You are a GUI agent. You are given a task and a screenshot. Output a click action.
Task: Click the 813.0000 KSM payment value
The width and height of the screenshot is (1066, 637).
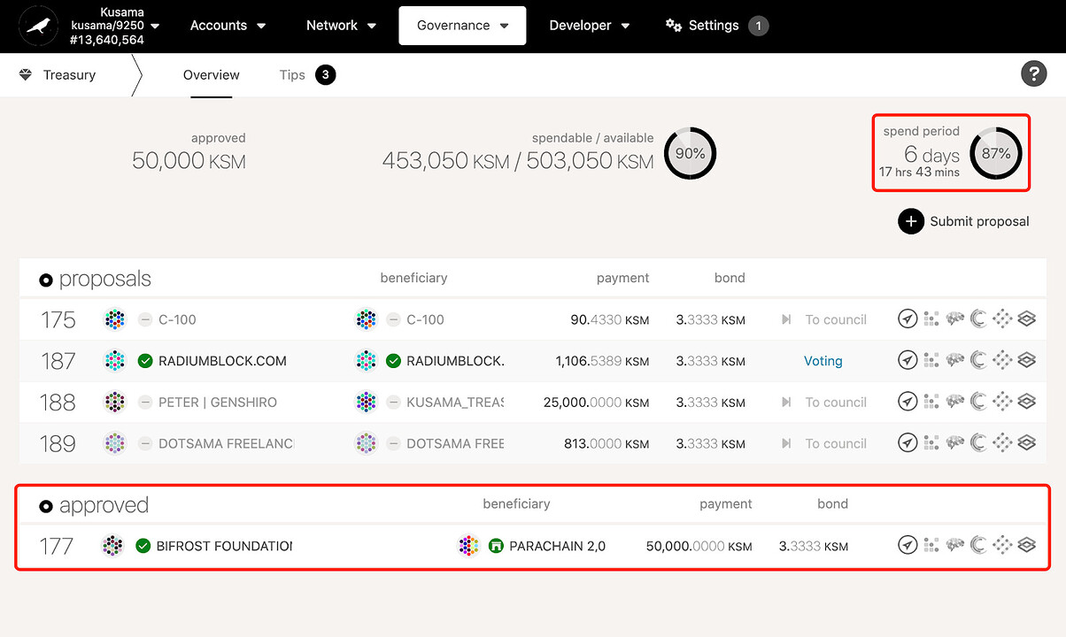pyautogui.click(x=606, y=443)
